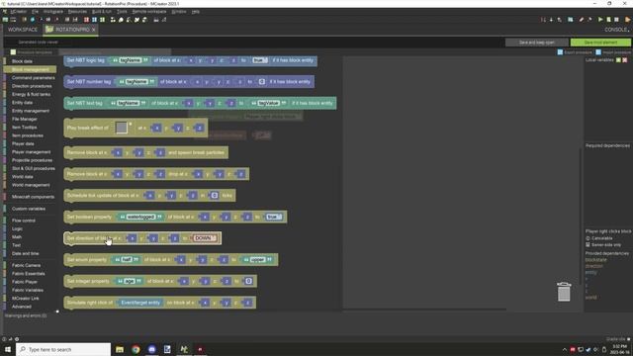Viewport: 633px width, 356px height.
Task: Open the Resources menu
Action: (x=77, y=12)
